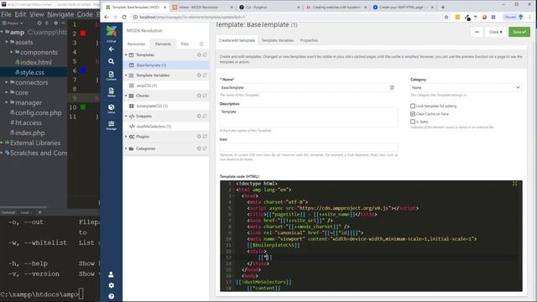537x302 pixels.
Task: Click the icon inside the Name field
Action: click(392, 87)
